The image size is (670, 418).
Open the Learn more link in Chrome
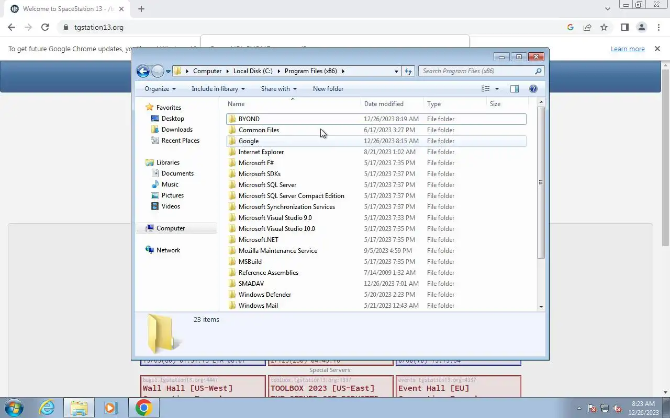point(628,49)
